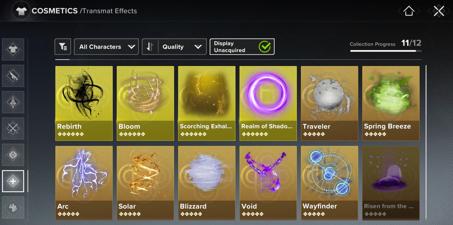The image size is (453, 225).
Task: Select the ship sidebar category icon
Action: pyautogui.click(x=13, y=102)
